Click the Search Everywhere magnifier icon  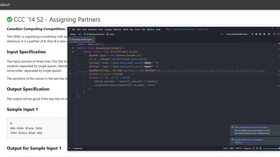coord(278,34)
